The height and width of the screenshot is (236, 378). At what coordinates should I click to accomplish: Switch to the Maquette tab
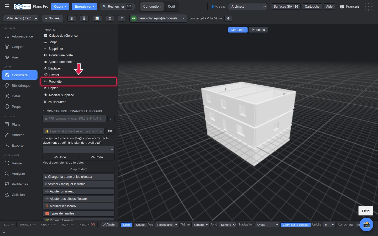coord(238,30)
